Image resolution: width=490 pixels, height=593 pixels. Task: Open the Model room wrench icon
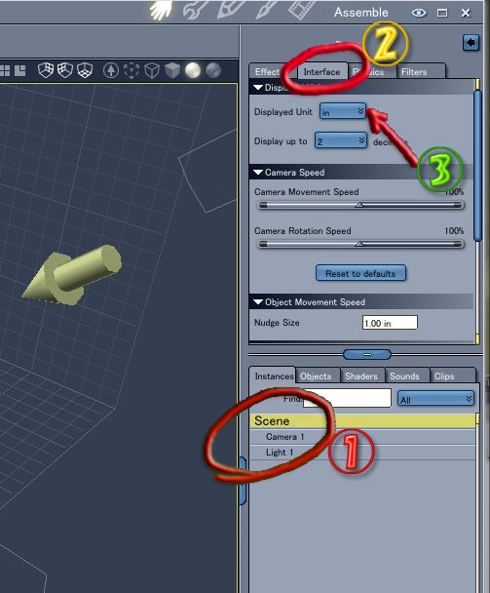pos(194,10)
